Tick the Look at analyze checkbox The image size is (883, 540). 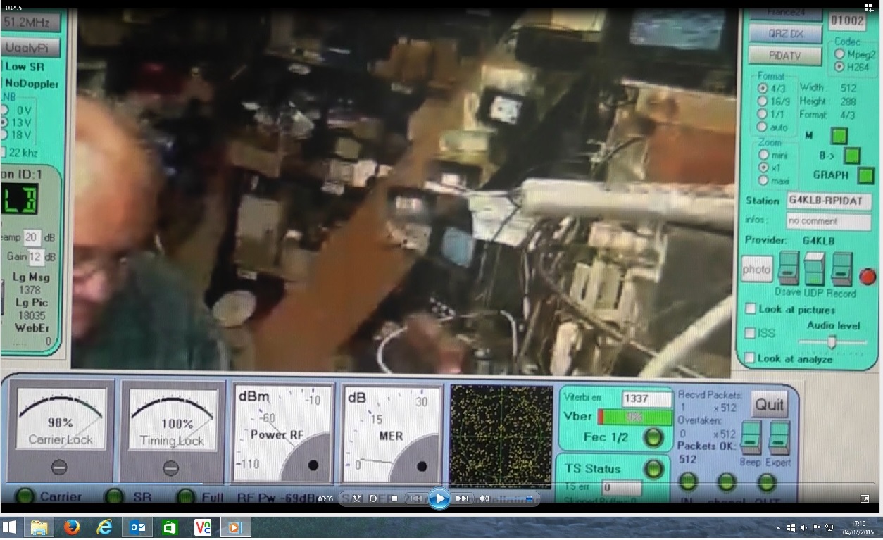click(751, 358)
